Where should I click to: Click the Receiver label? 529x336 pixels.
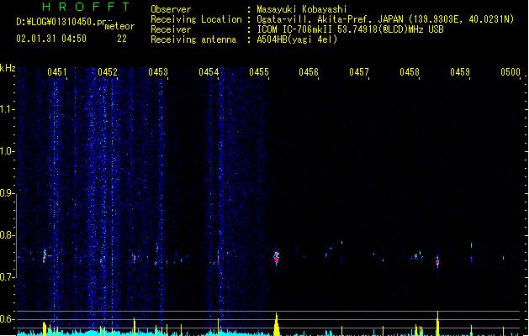click(171, 29)
